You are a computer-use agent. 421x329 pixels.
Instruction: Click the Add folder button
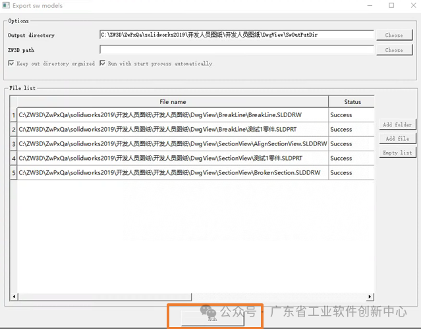coord(397,124)
